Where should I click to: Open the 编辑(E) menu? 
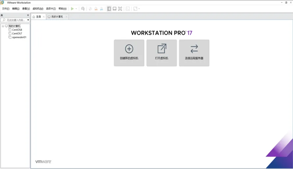(16, 9)
